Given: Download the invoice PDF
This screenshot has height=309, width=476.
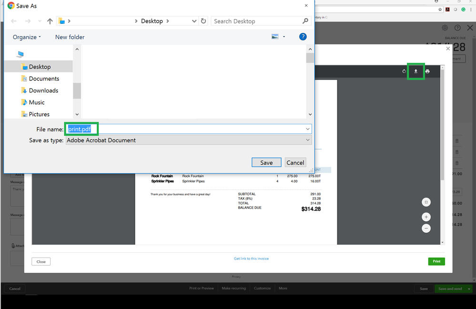Looking at the screenshot, I should [415, 71].
